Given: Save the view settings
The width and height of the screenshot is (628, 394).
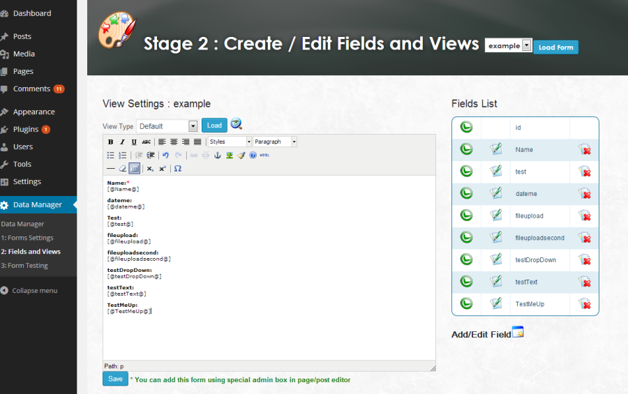Looking at the screenshot, I should click(x=115, y=379).
